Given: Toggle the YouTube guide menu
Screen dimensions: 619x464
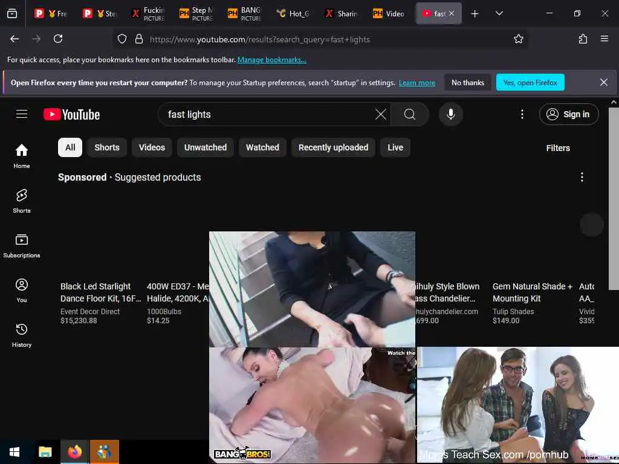Looking at the screenshot, I should coord(22,114).
